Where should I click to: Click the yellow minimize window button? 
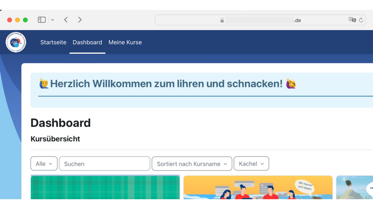point(17,20)
